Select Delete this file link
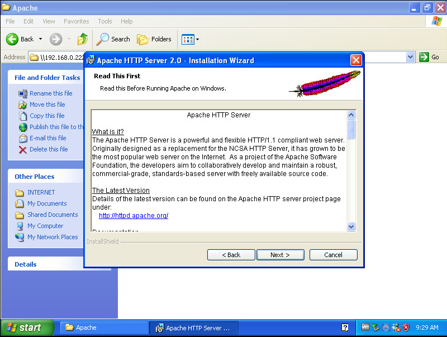 (x=49, y=149)
